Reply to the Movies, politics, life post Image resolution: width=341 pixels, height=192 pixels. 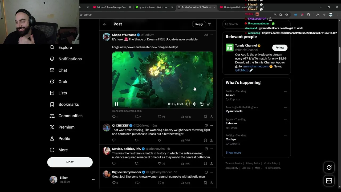(x=114, y=163)
